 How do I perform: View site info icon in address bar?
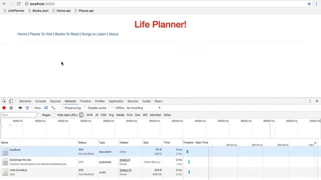[27, 3]
